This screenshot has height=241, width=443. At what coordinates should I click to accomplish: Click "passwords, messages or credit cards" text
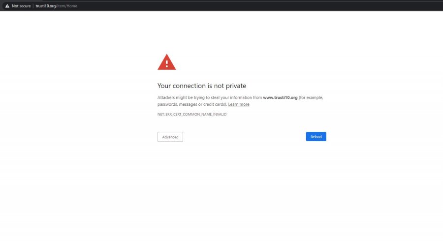tap(191, 104)
